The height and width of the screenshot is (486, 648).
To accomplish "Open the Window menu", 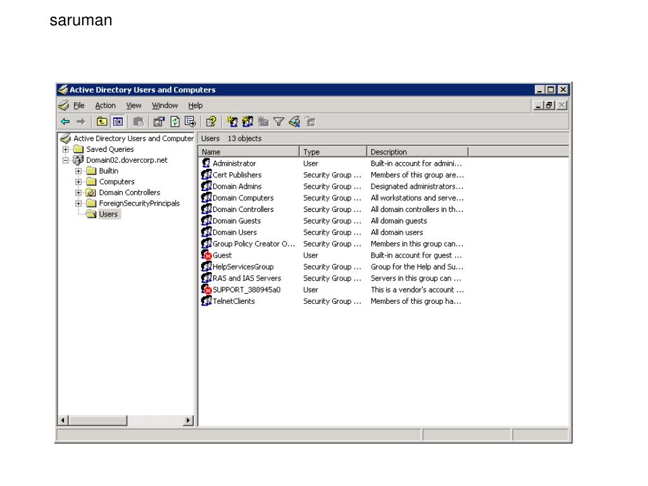I will (165, 106).
